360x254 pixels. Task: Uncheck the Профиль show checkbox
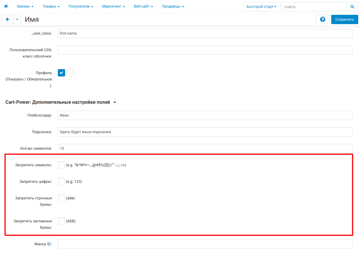click(61, 73)
